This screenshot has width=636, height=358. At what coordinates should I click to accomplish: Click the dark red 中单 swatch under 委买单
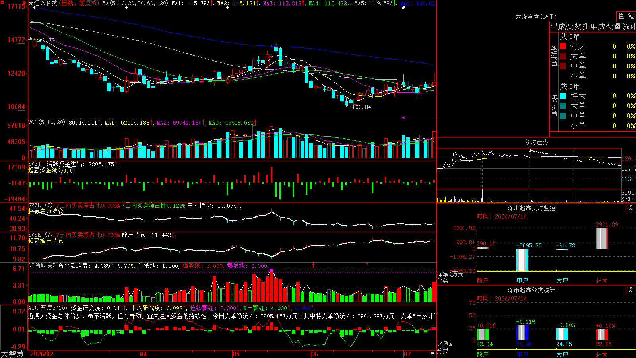[x=563, y=66]
